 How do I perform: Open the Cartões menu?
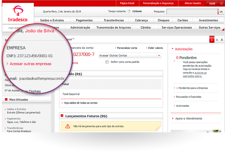pos(183,20)
